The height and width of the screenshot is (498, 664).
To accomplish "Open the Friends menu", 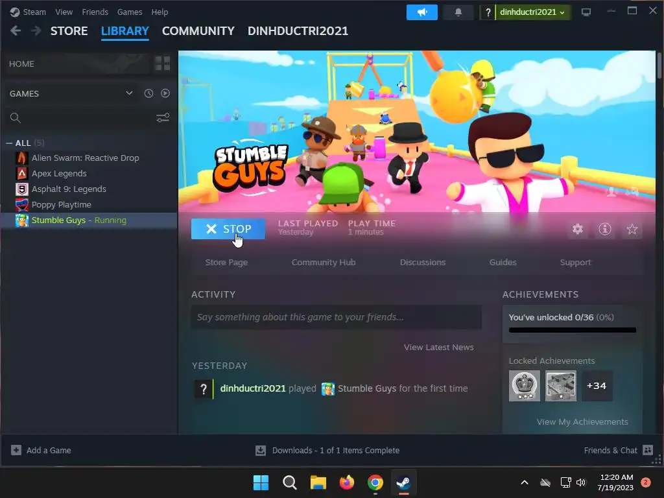I will click(95, 12).
